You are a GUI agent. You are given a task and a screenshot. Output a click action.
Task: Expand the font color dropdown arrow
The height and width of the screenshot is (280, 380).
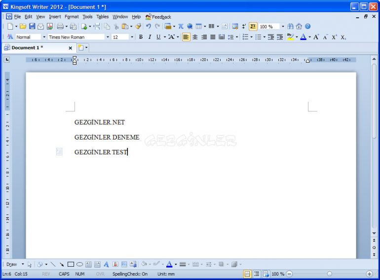310,37
